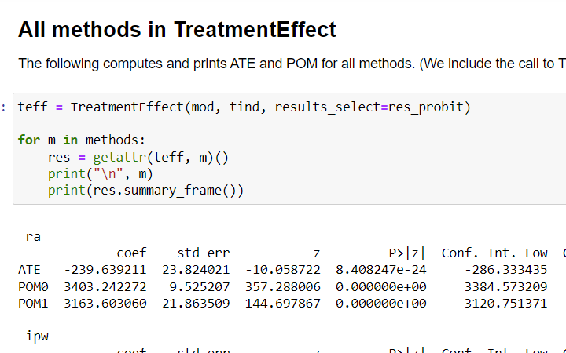Click the POM0 row label

click(33, 286)
